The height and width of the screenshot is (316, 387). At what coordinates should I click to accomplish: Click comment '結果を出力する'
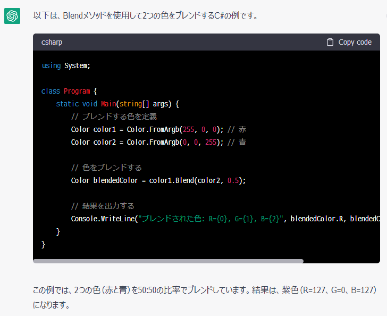tap(103, 206)
